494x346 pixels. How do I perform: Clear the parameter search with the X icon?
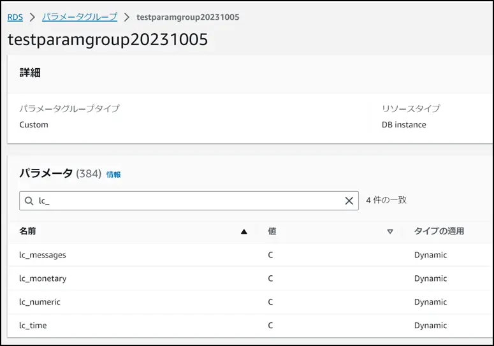tap(349, 201)
